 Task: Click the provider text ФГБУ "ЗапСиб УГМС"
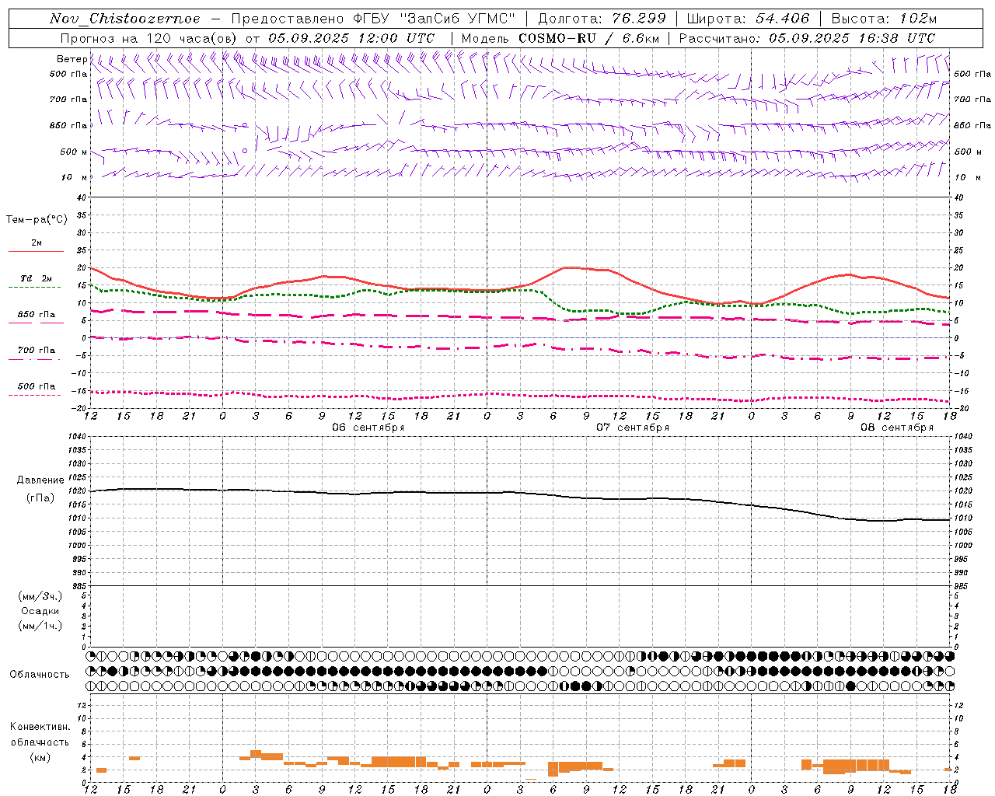tap(435, 19)
